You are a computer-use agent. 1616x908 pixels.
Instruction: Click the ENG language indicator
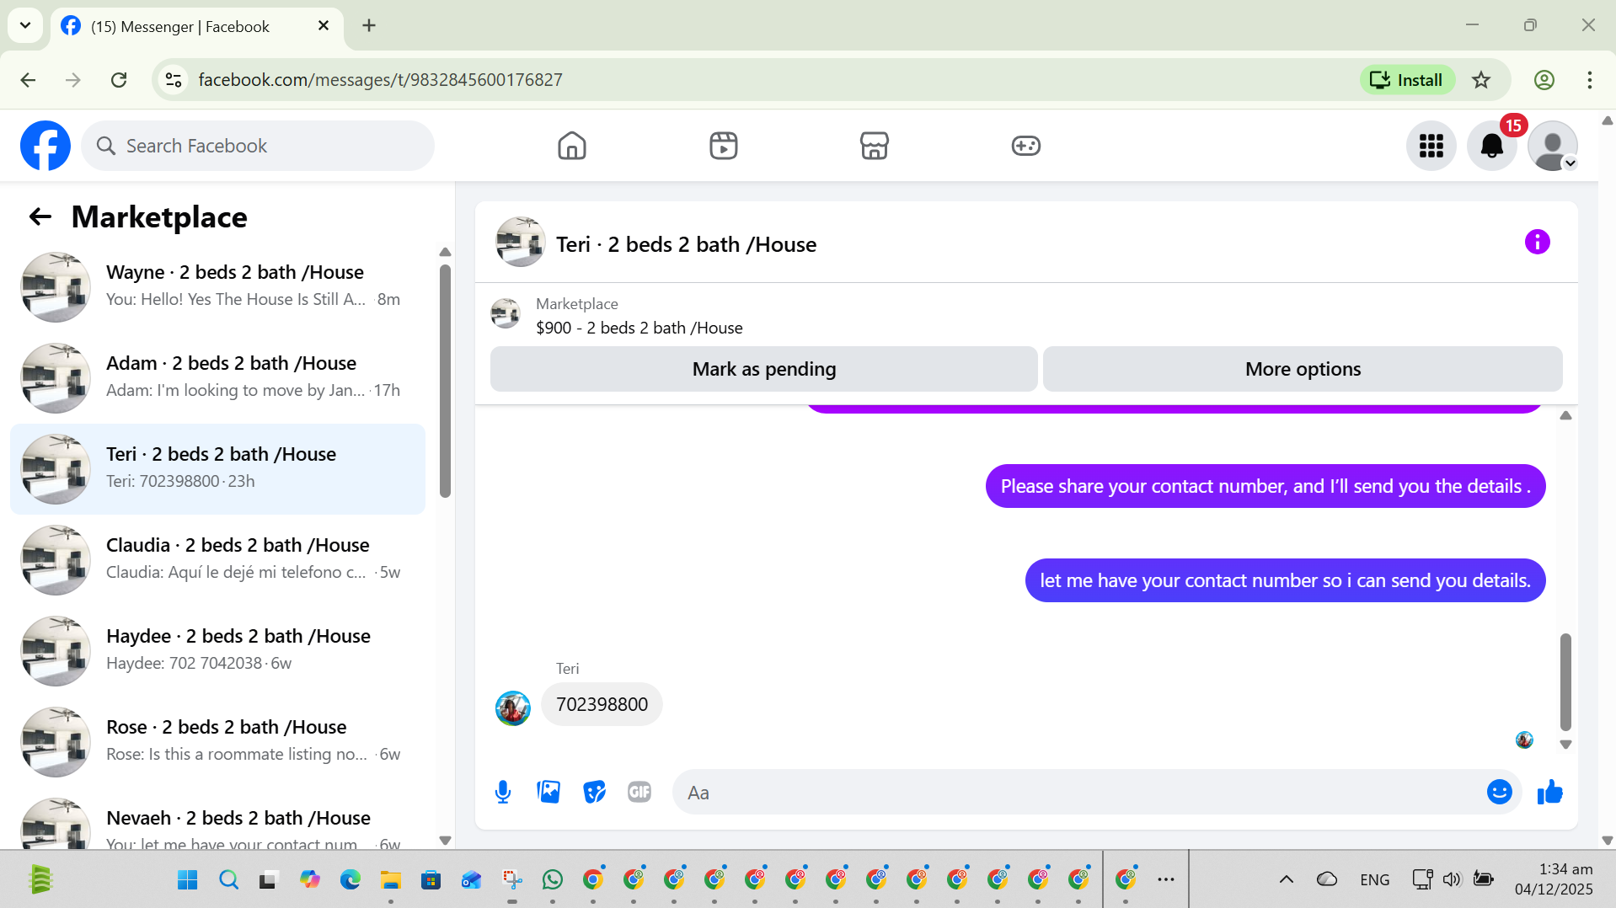(1375, 879)
